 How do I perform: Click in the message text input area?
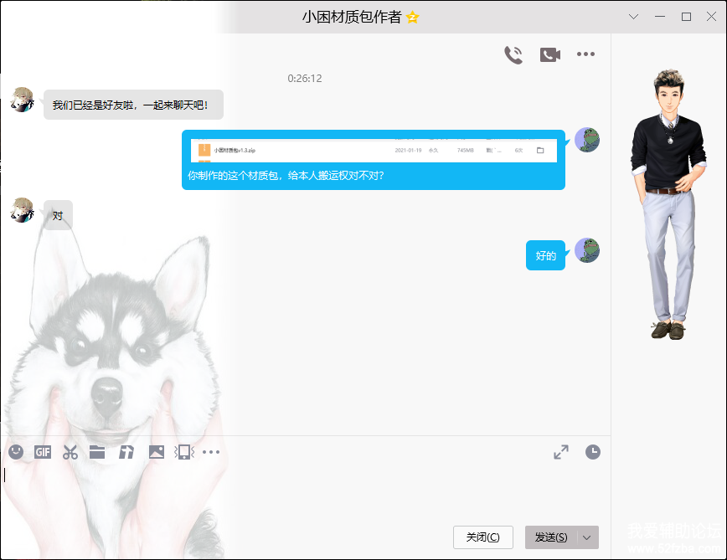pyautogui.click(x=305, y=493)
